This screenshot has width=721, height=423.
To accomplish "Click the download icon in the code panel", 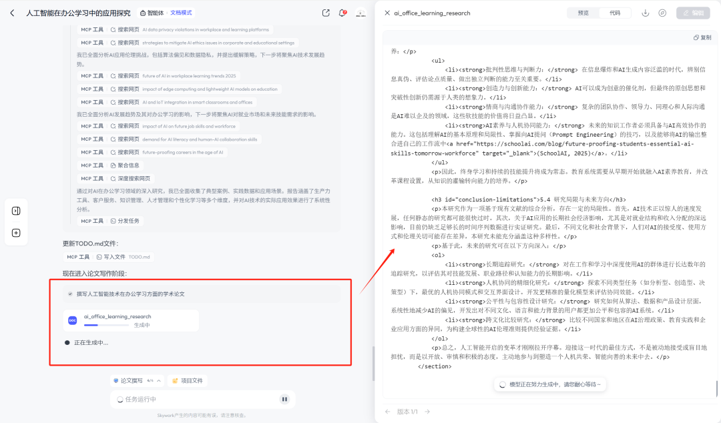I will pyautogui.click(x=646, y=12).
